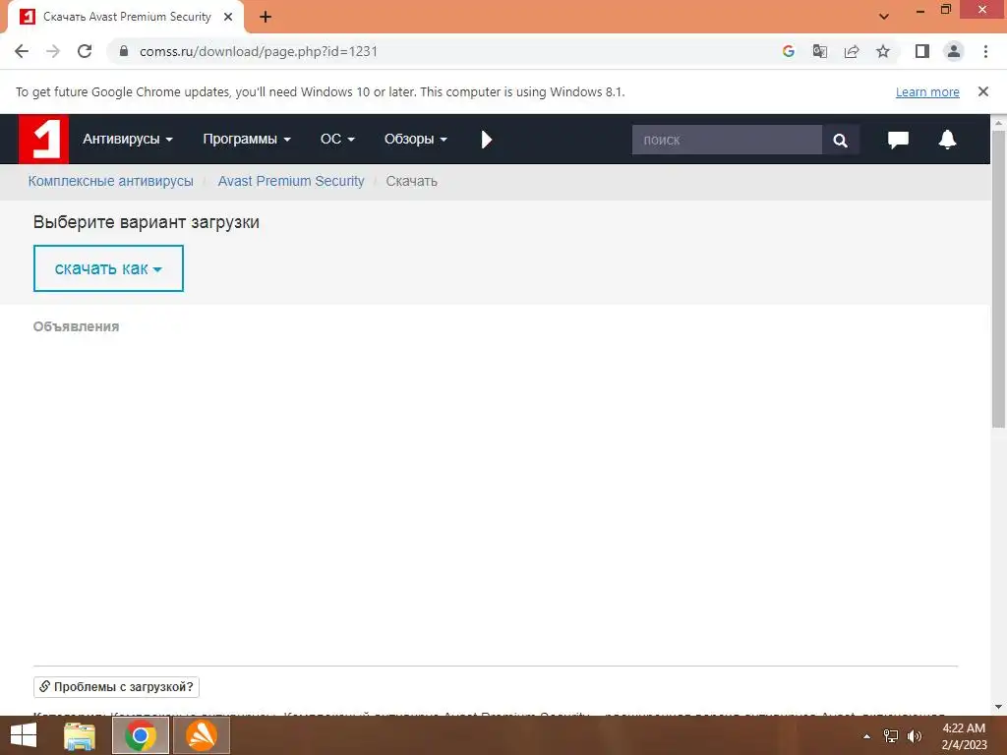Click the taskbar clock 4:22 AM

(x=964, y=728)
